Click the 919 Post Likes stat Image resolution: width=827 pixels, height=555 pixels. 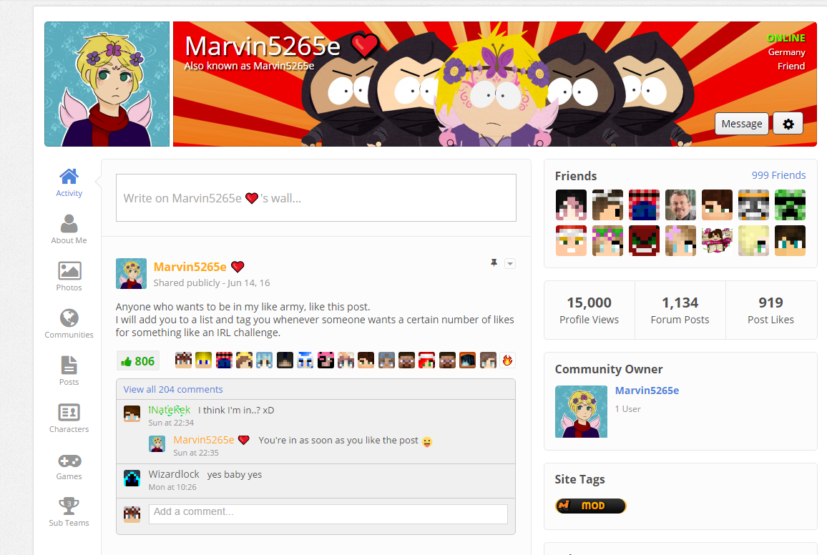click(770, 310)
